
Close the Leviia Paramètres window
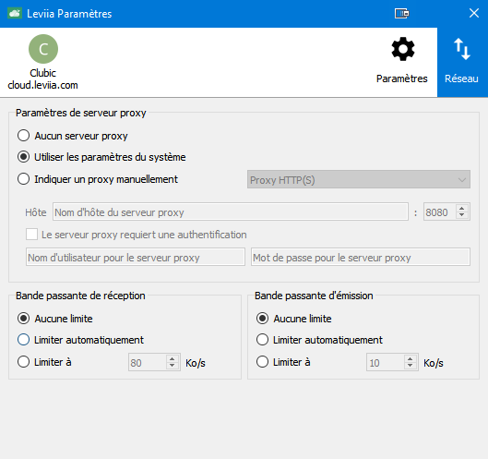(x=473, y=14)
